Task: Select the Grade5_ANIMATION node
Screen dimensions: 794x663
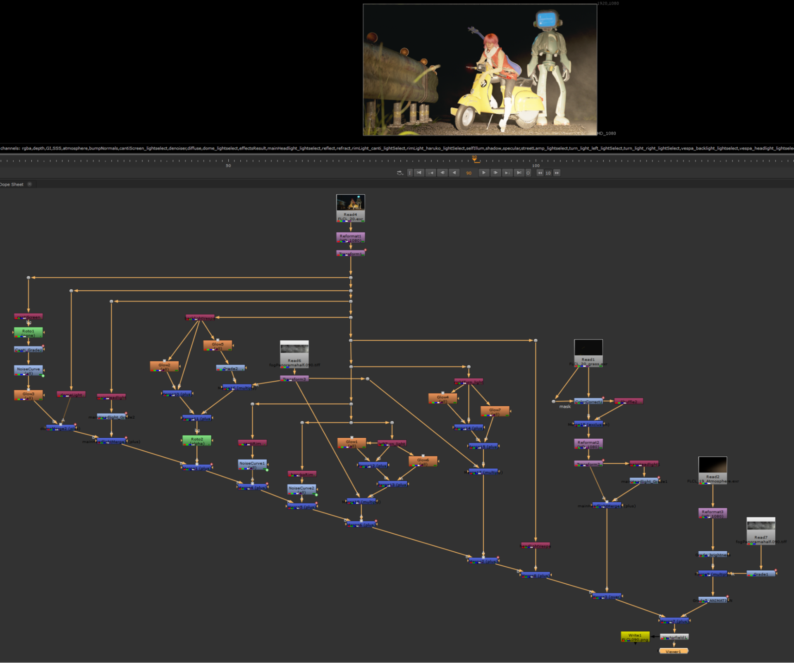Action: 713,600
